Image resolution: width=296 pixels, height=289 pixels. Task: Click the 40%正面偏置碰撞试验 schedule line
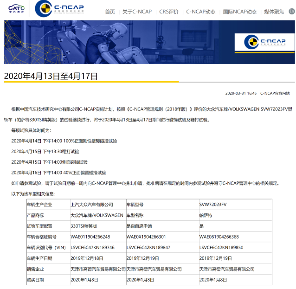click(58, 173)
